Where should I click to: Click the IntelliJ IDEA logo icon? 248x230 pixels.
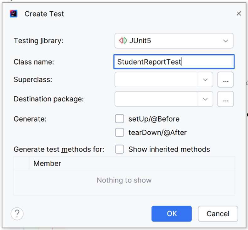[14, 14]
